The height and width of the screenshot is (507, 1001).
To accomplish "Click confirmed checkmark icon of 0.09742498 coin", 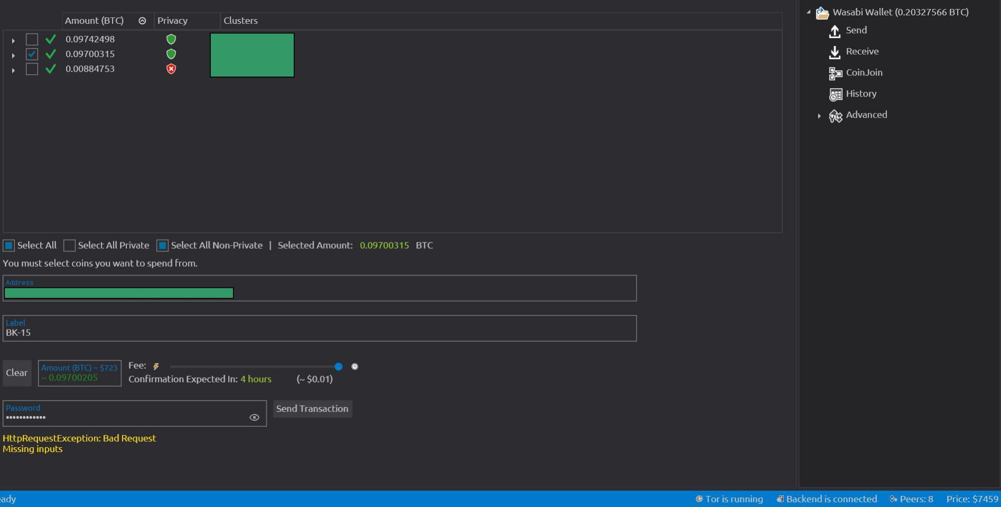I will (51, 39).
